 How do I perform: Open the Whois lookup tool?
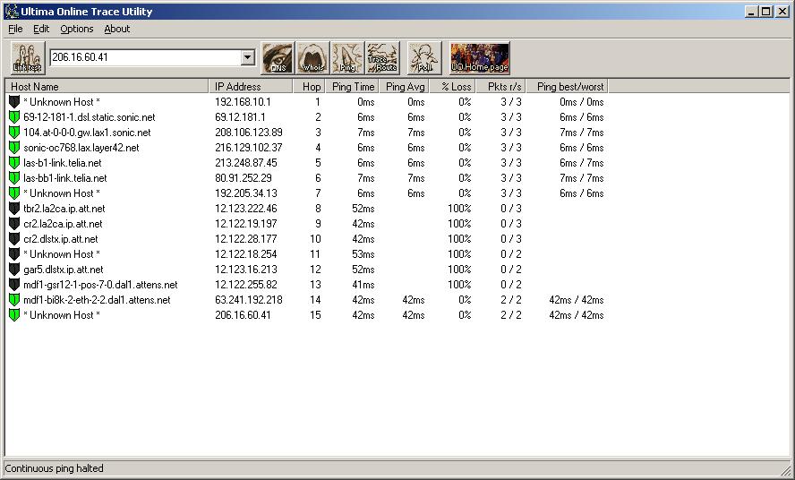coord(312,58)
